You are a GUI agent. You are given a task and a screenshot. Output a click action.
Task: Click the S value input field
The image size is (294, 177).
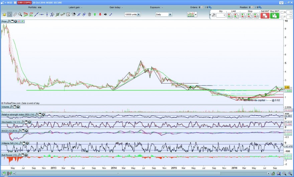(x=289, y=12)
